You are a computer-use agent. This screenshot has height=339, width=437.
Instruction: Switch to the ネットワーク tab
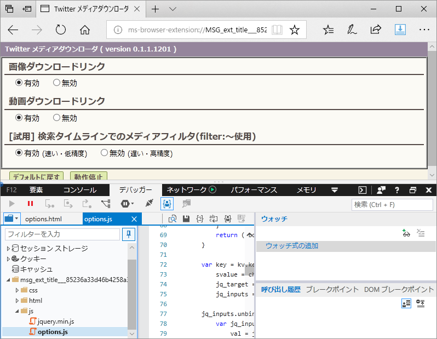(186, 190)
